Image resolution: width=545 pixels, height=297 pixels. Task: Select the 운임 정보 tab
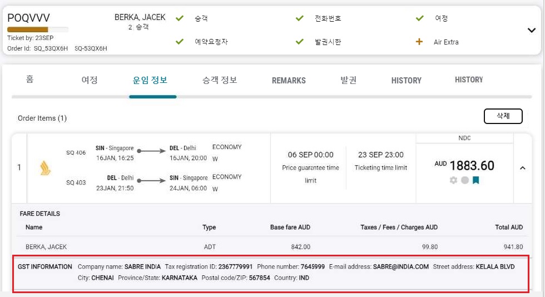coord(150,80)
